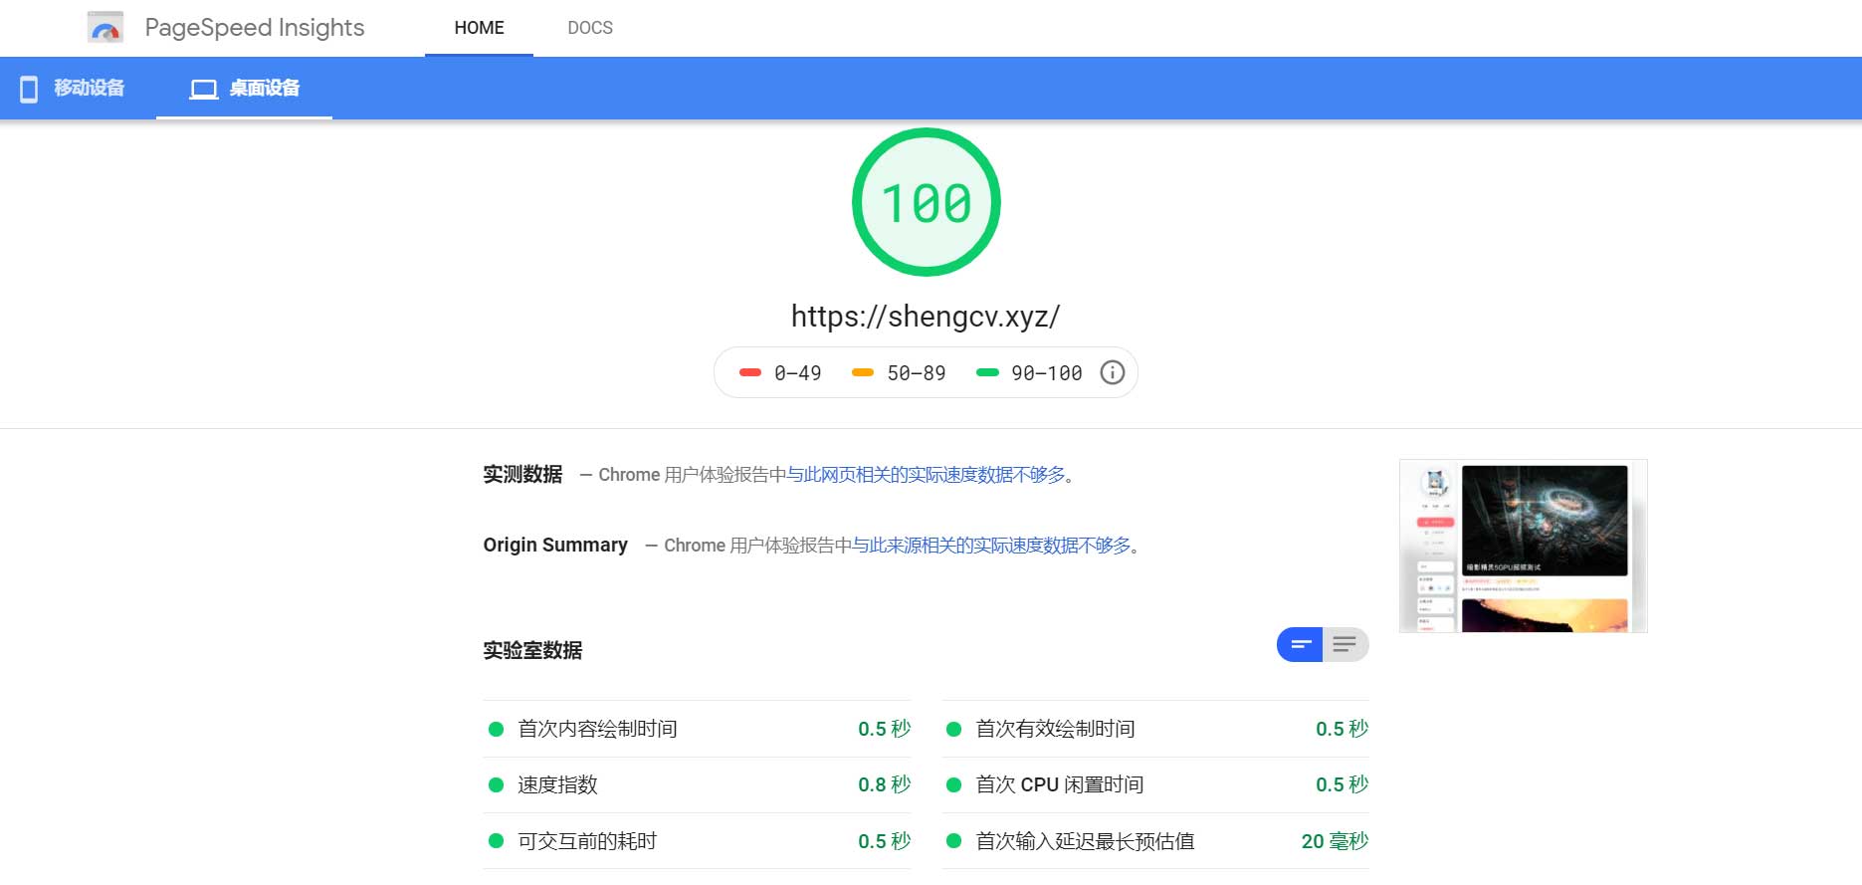Open the HOME navigation tab
The width and height of the screenshot is (1862, 885).
(x=479, y=28)
